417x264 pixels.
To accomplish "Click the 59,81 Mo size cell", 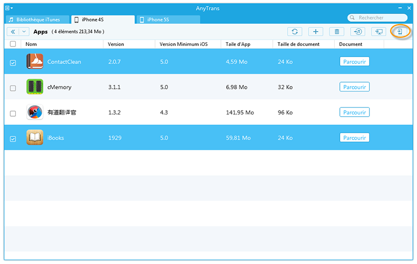I will pyautogui.click(x=238, y=137).
